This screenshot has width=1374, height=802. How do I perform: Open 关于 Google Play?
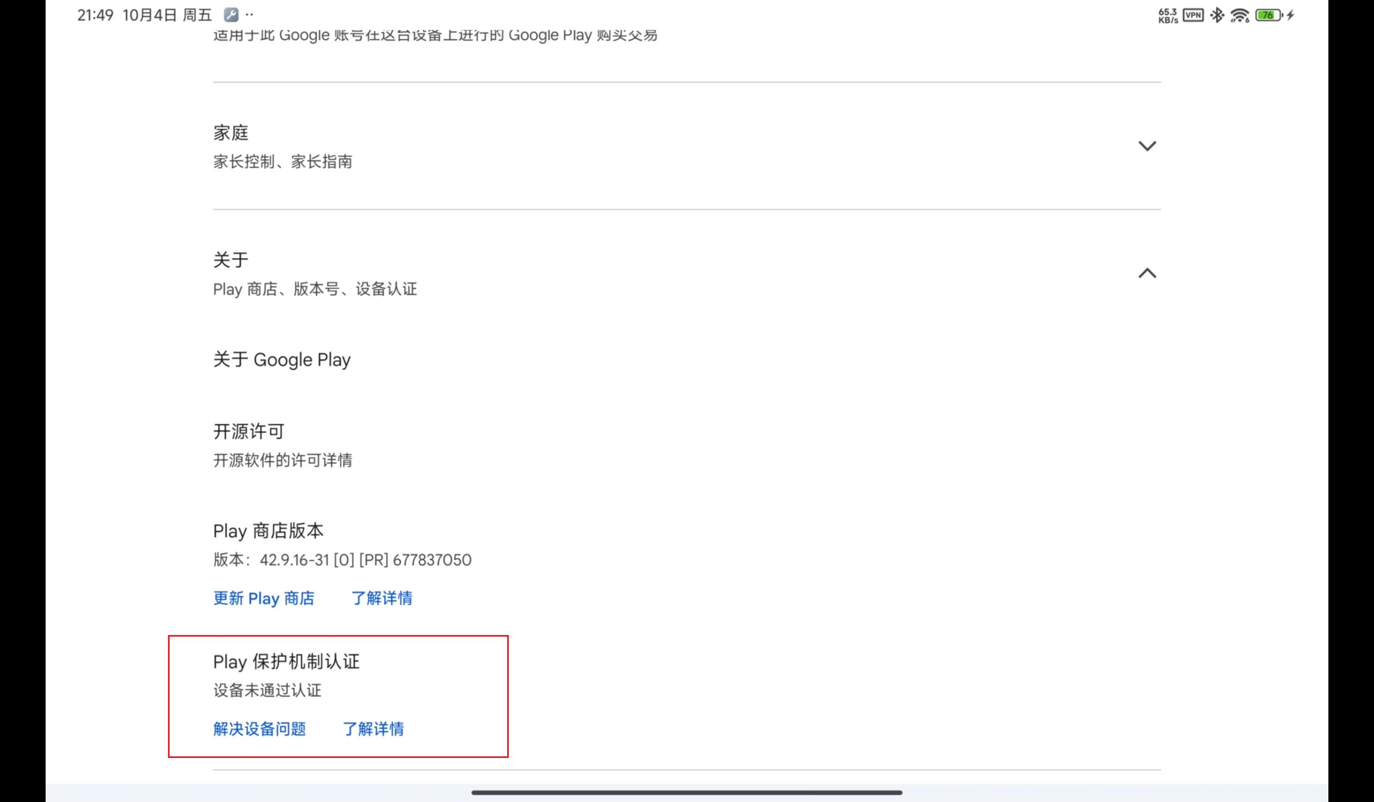pos(282,360)
